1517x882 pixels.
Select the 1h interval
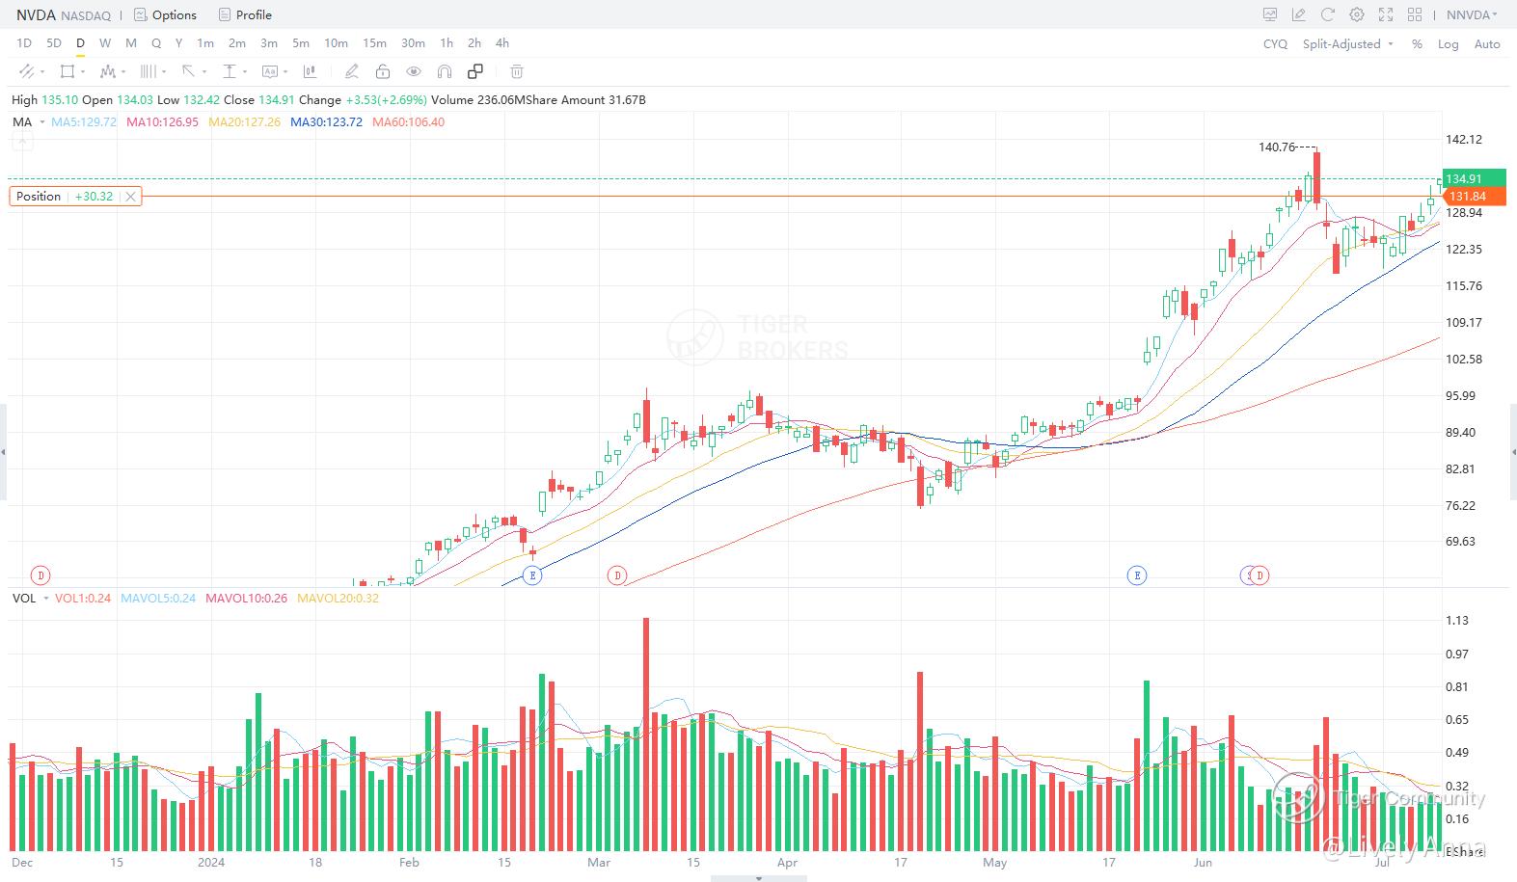(447, 43)
